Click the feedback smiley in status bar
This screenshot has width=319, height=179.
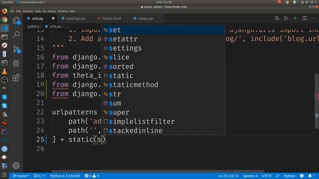click(302, 176)
